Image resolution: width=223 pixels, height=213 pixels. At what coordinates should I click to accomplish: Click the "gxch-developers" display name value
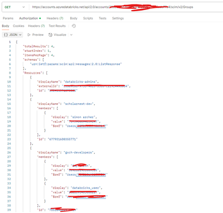click(x=79, y=153)
